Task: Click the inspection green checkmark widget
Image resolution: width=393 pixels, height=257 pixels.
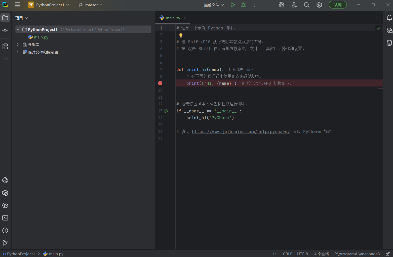Action: [378, 28]
